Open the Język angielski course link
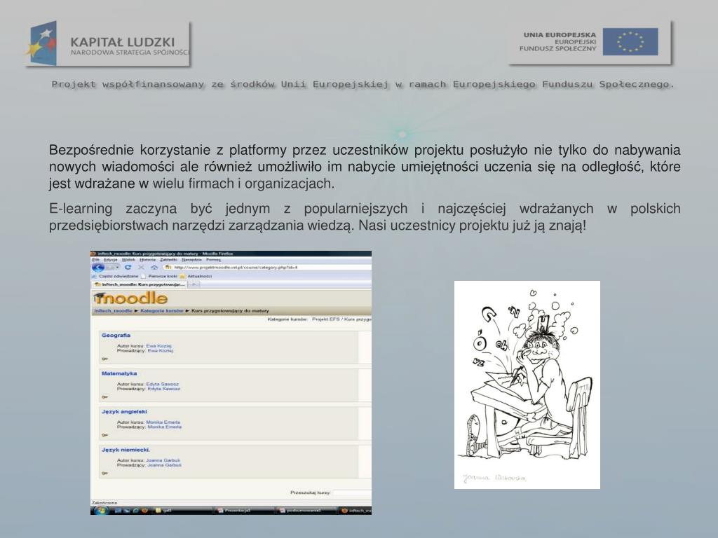The height and width of the screenshot is (538, 718). tap(124, 412)
